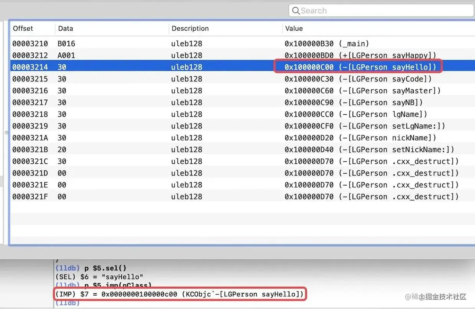The width and height of the screenshot is (475, 309).
Task: Click the Value column header
Action: (294, 28)
